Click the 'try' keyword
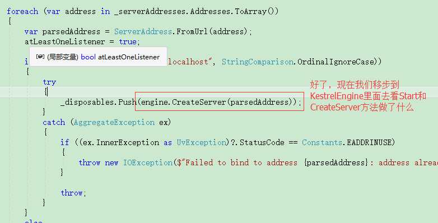438x223 pixels. (49, 82)
